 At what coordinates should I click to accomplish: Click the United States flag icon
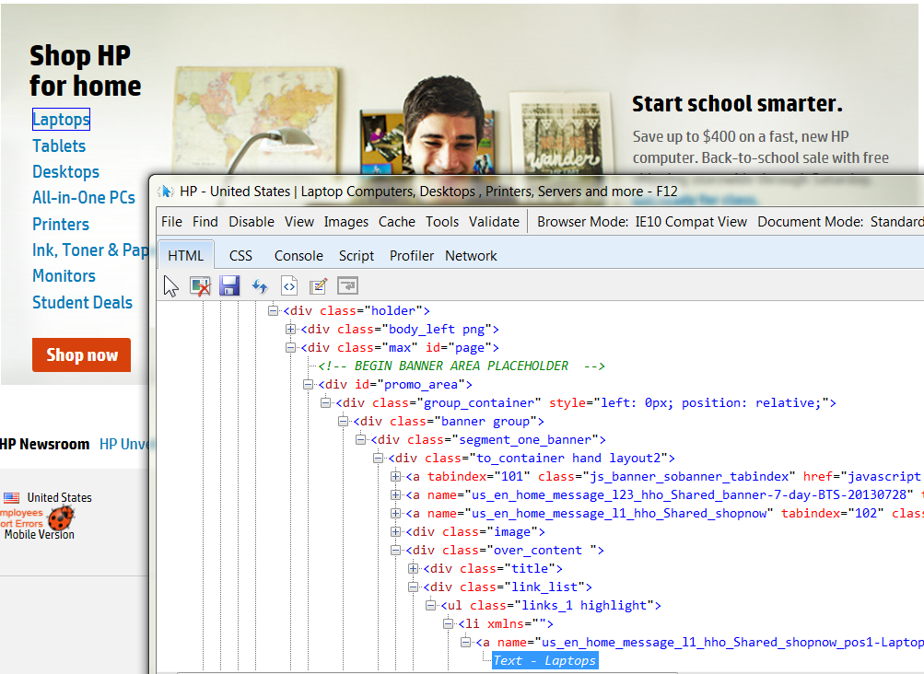tap(11, 498)
